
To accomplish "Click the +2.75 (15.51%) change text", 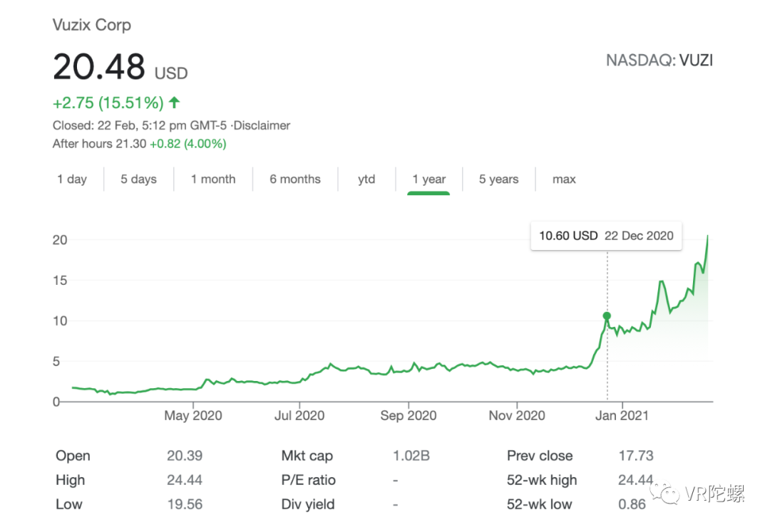I will 108,103.
